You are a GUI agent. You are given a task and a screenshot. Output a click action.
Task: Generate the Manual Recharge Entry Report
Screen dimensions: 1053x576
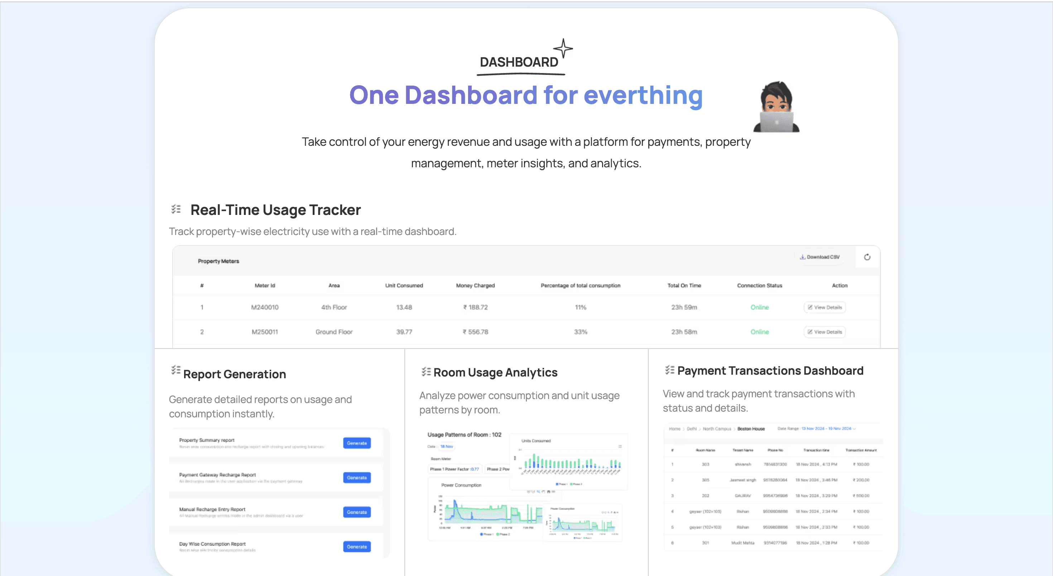[356, 512]
